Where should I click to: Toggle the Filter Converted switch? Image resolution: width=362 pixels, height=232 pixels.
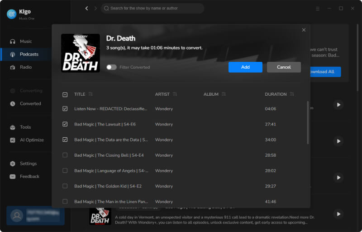111,67
